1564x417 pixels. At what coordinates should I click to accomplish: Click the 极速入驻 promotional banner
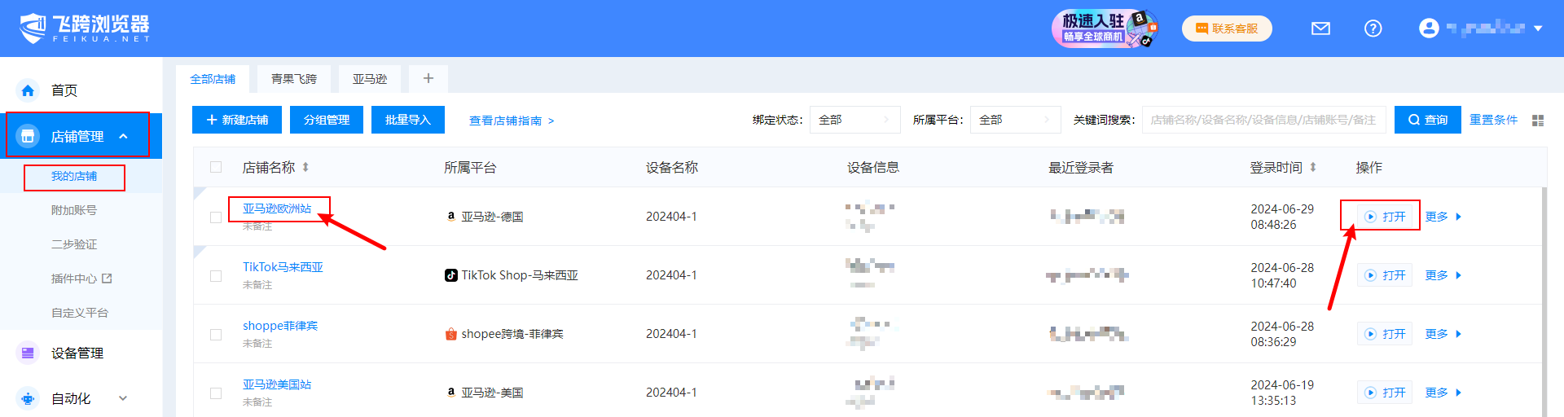[x=1105, y=29]
